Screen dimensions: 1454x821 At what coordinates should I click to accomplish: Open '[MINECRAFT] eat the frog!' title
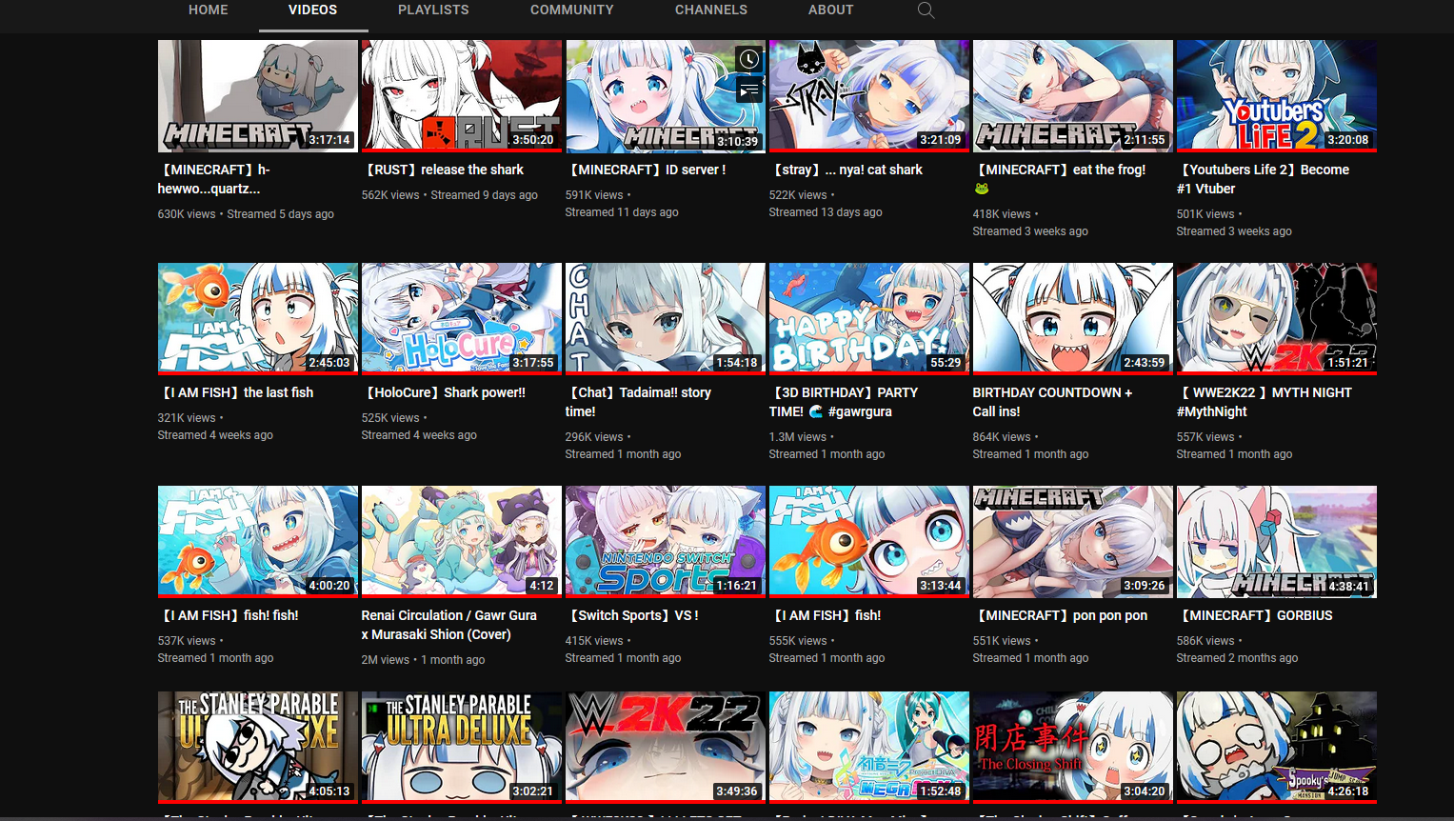1059,178
